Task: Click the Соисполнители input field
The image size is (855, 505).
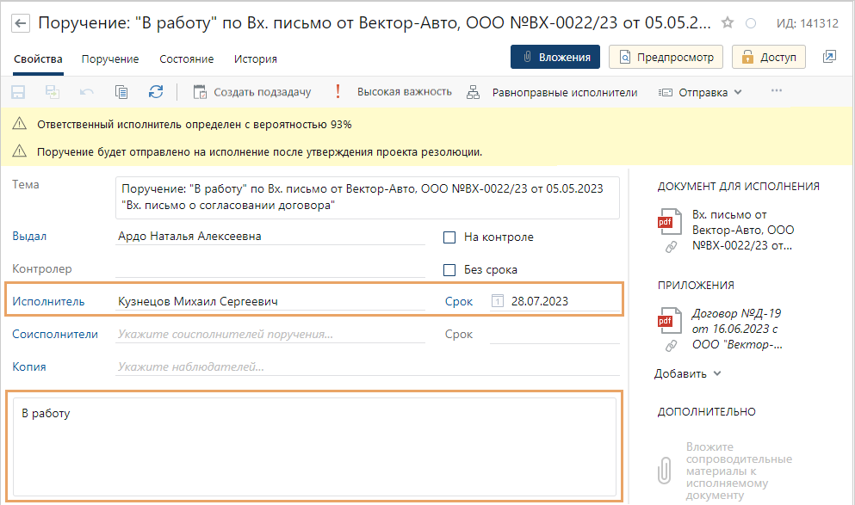Action: click(x=270, y=335)
